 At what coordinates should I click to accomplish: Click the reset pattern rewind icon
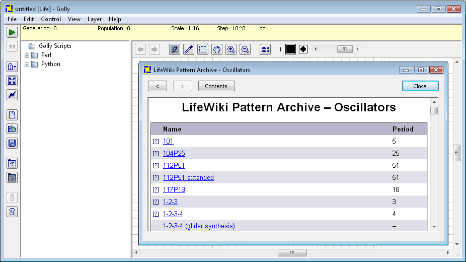point(12,46)
